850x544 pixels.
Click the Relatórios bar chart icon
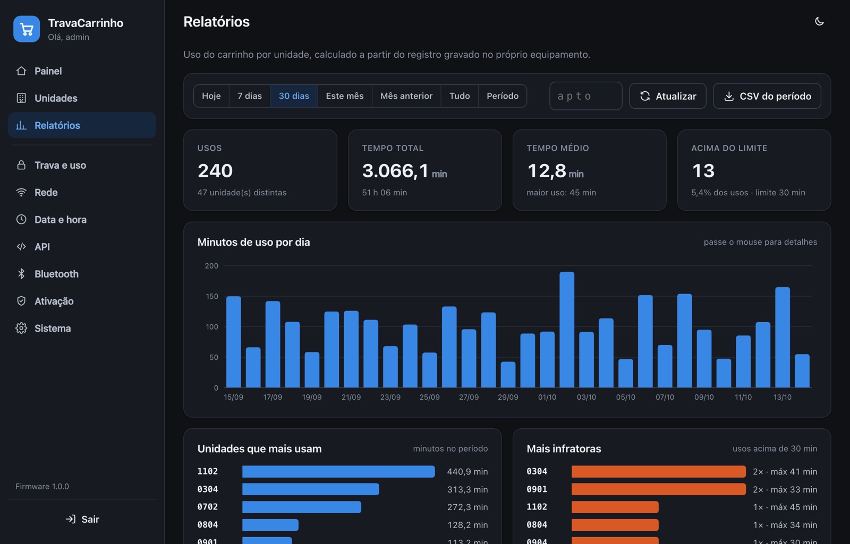coord(21,125)
